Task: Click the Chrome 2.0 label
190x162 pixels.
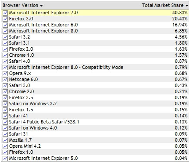Action: click(x=21, y=91)
